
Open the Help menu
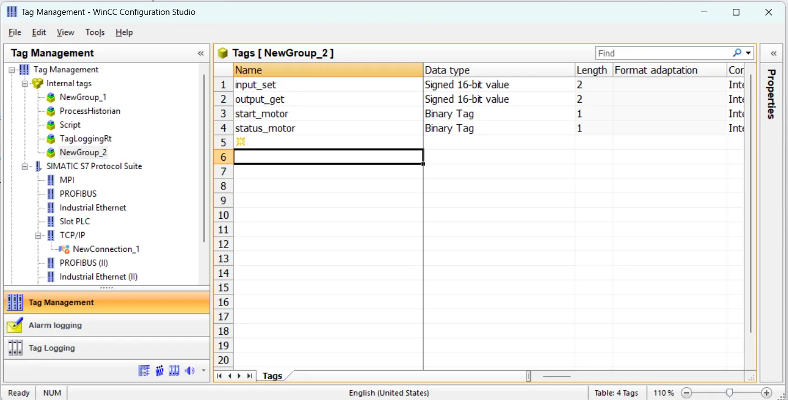click(124, 32)
